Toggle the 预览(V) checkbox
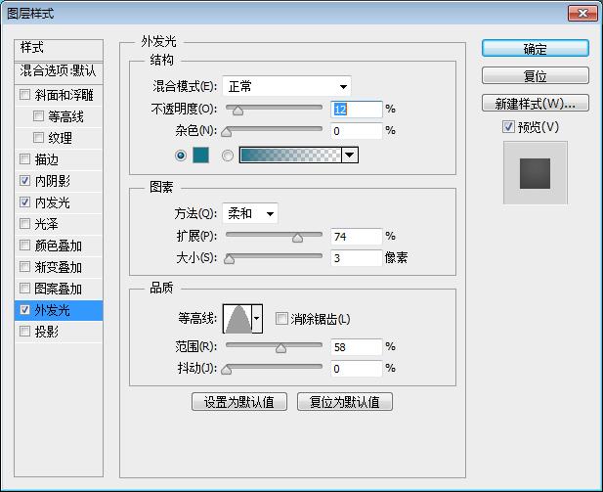The height and width of the screenshot is (492, 603). pyautogui.click(x=508, y=126)
